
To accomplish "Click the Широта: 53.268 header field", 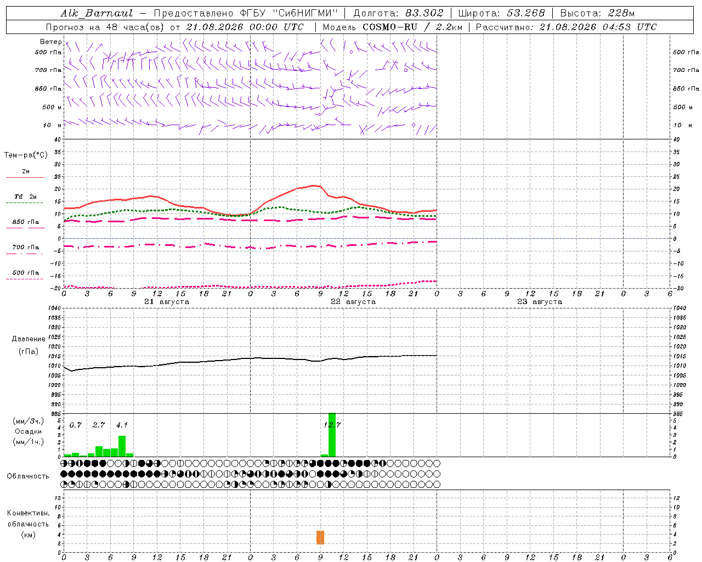I will [501, 13].
